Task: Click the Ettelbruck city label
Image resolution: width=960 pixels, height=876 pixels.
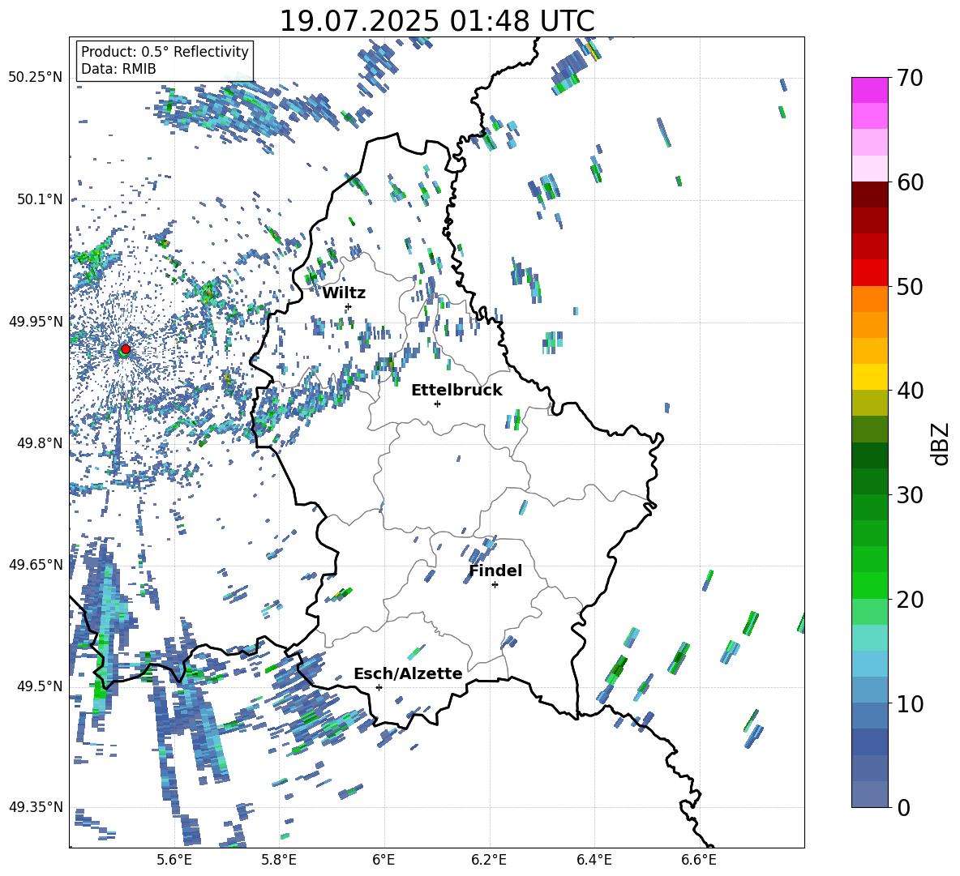Action: click(456, 391)
